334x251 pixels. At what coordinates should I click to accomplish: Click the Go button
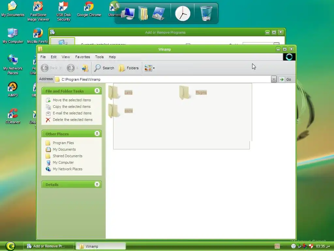[285, 79]
